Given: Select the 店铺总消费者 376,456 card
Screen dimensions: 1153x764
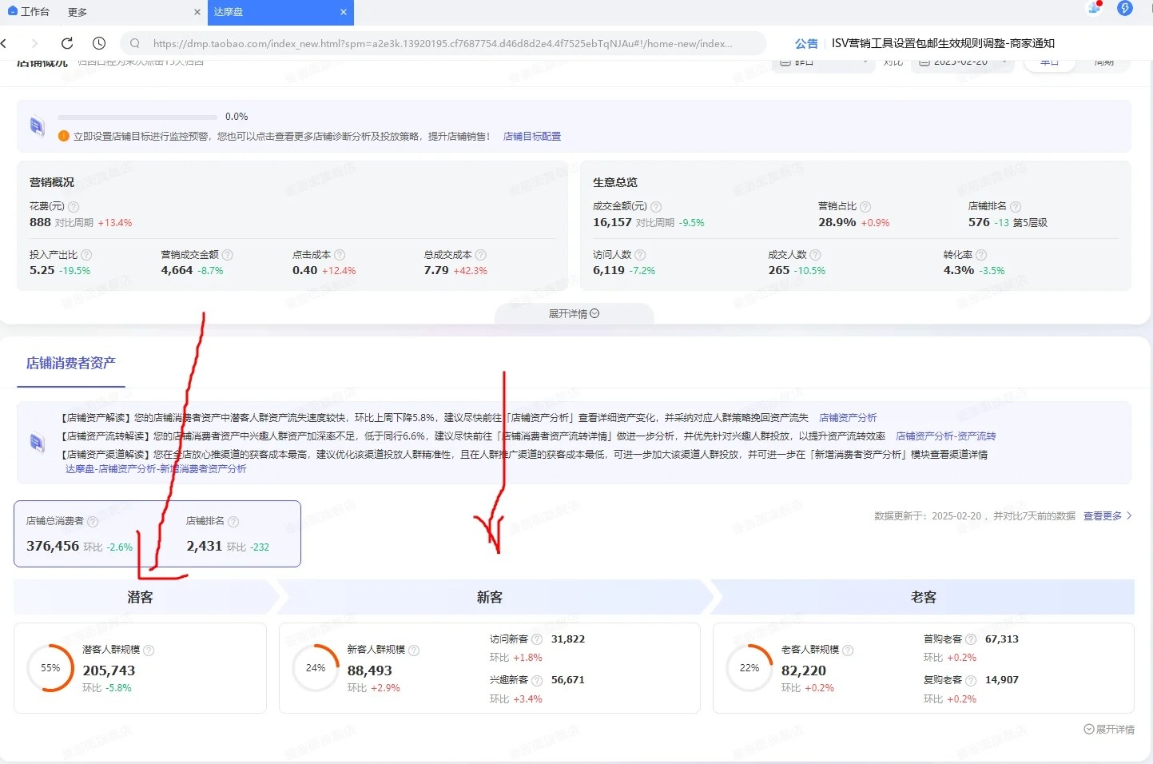Looking at the screenshot, I should point(79,534).
